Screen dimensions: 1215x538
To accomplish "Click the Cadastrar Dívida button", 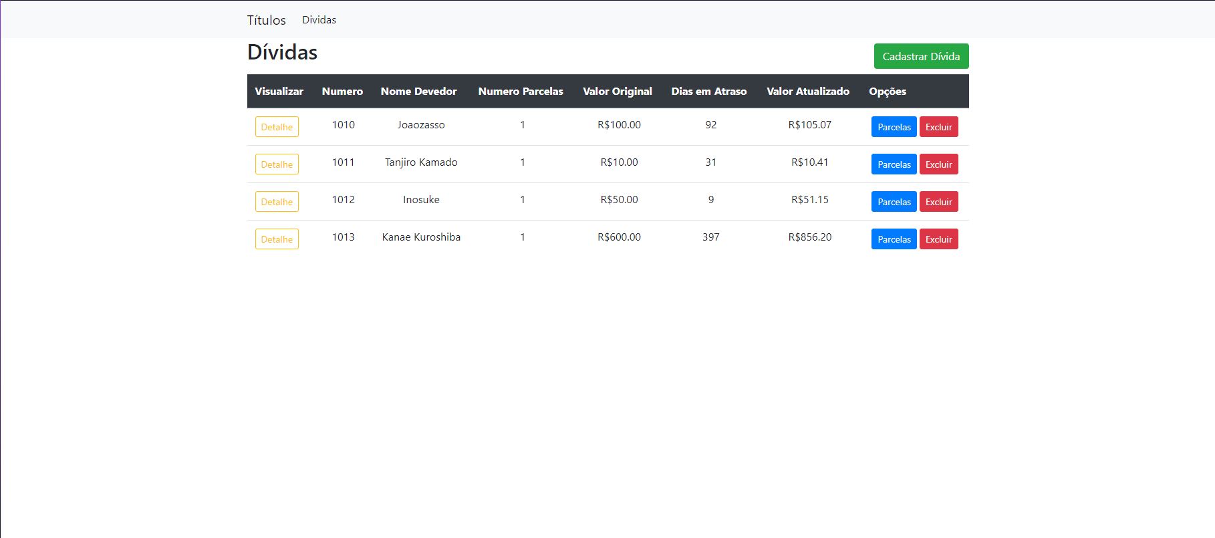I will pyautogui.click(x=921, y=56).
